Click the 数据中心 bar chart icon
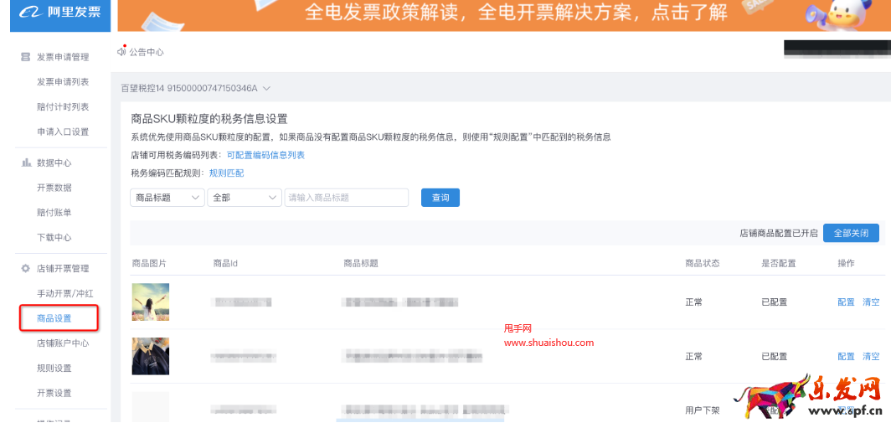 pyautogui.click(x=26, y=162)
